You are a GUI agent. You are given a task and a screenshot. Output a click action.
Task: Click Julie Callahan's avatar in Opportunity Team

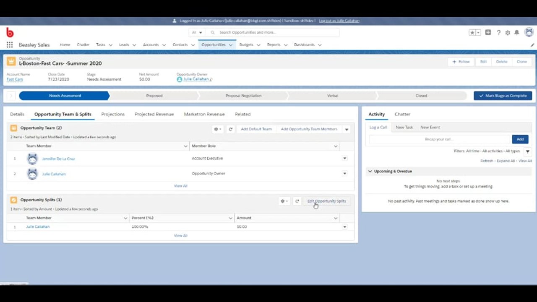click(x=32, y=174)
